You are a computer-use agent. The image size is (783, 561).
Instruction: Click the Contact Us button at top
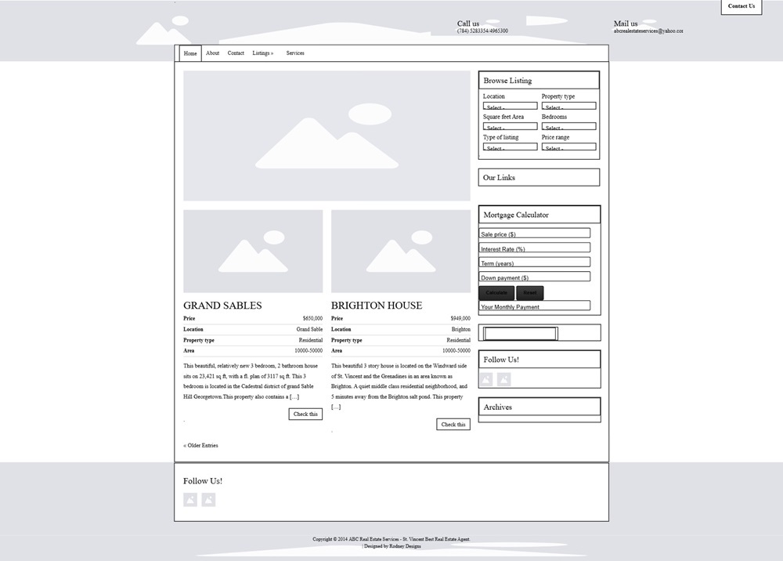(741, 6)
